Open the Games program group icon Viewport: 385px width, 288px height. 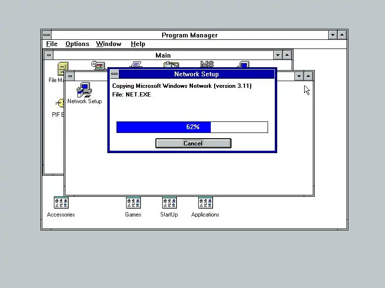click(x=133, y=207)
